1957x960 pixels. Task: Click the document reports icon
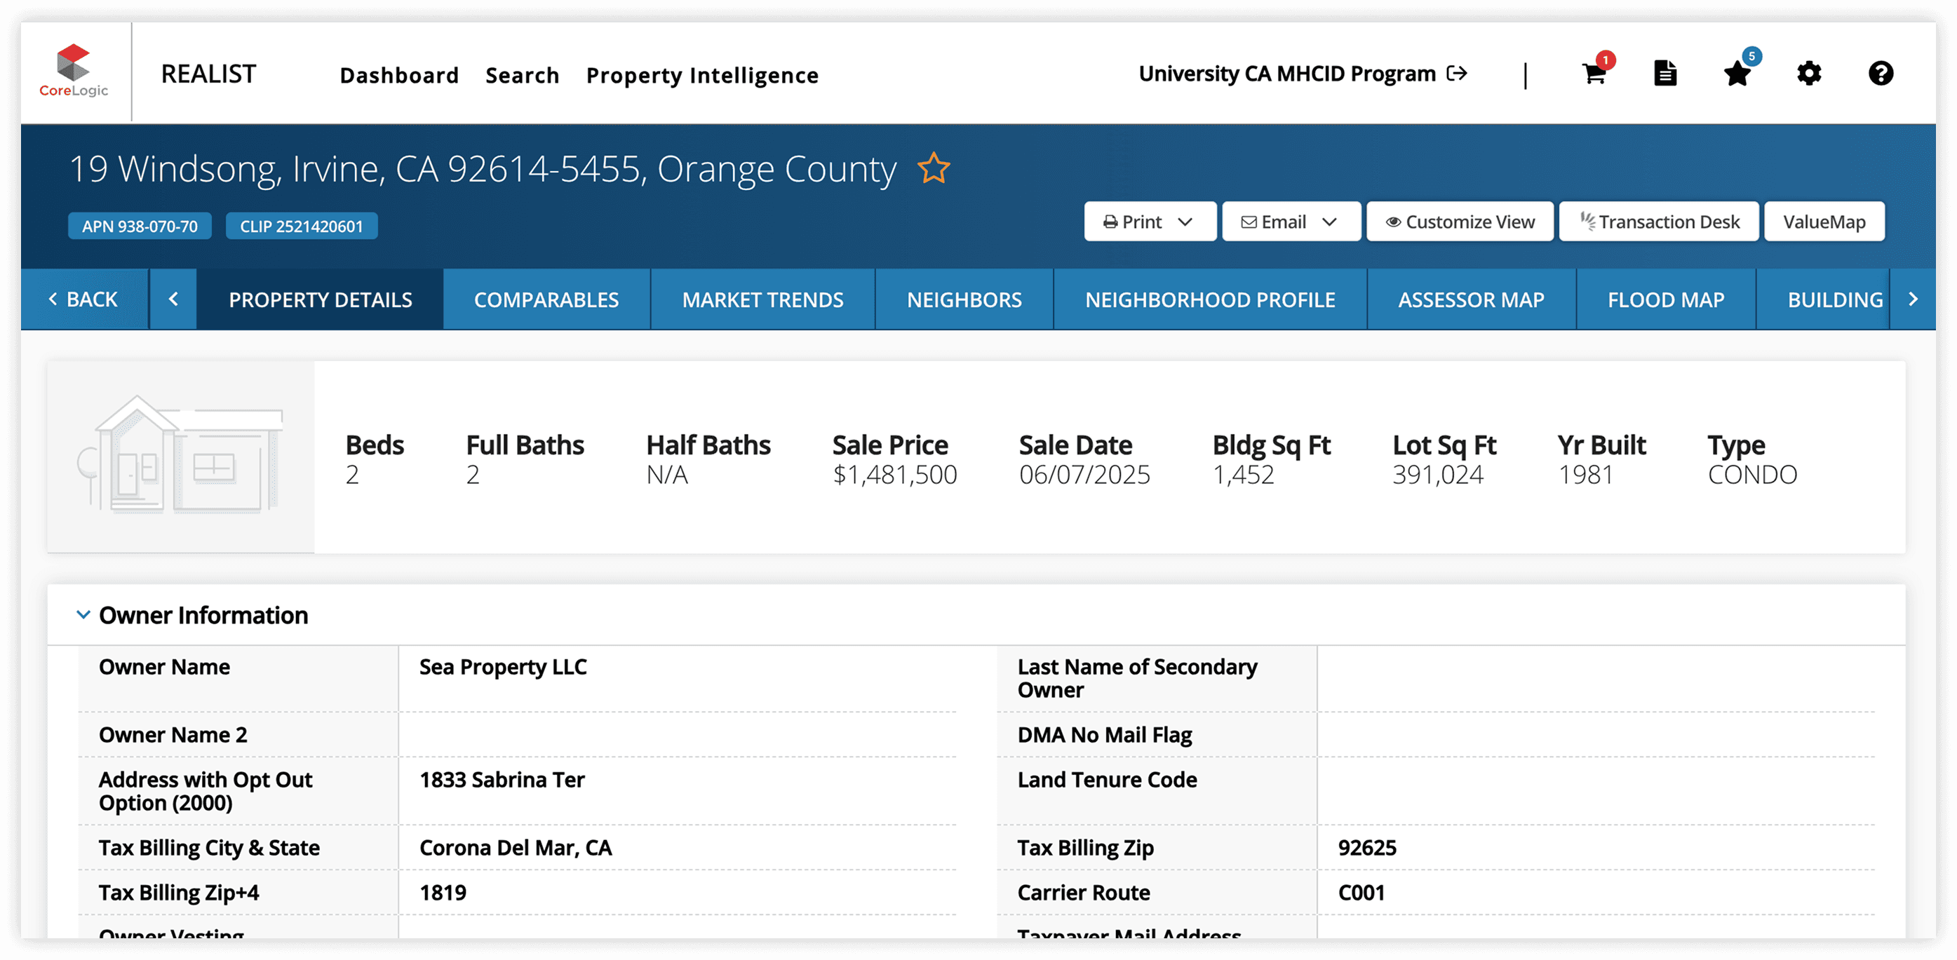1665,74
